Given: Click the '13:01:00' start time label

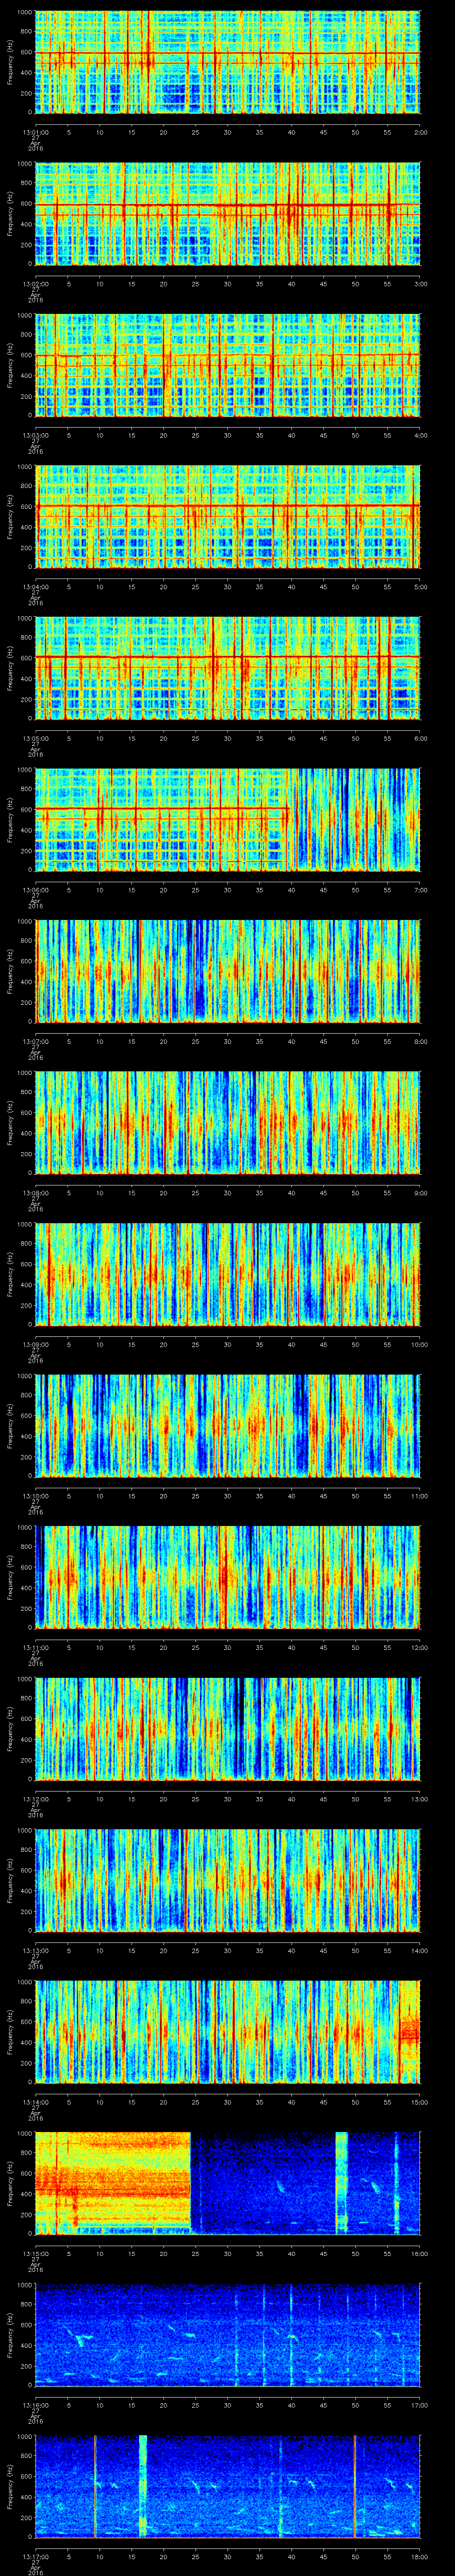Looking at the screenshot, I should pyautogui.click(x=35, y=132).
